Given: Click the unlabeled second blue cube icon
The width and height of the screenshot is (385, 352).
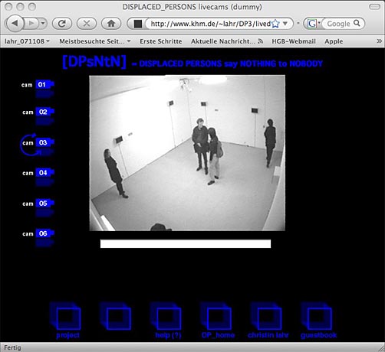Looking at the screenshot, I should coord(116,316).
